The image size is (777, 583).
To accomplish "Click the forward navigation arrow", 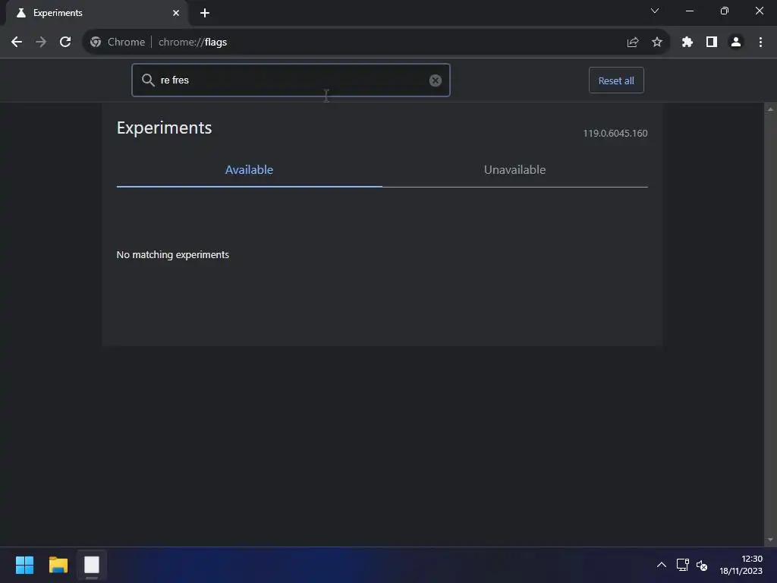I will [x=41, y=43].
